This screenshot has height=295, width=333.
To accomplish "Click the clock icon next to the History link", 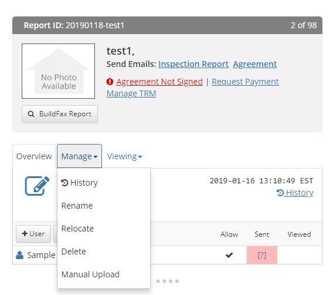I will 280,193.
